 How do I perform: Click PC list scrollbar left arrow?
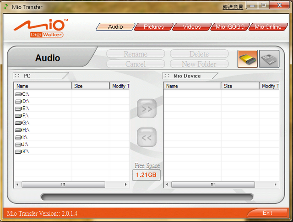17,185
